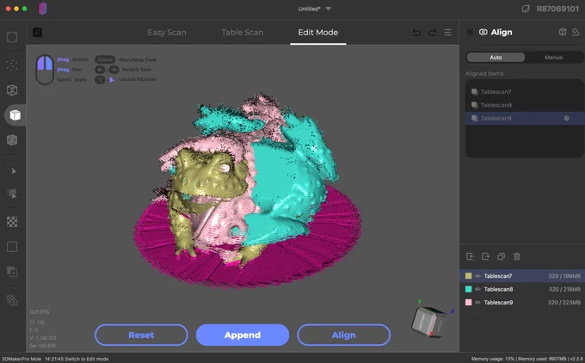Switch to the Table Scan tab
Viewport: 585px width, 363px height.
[243, 33]
